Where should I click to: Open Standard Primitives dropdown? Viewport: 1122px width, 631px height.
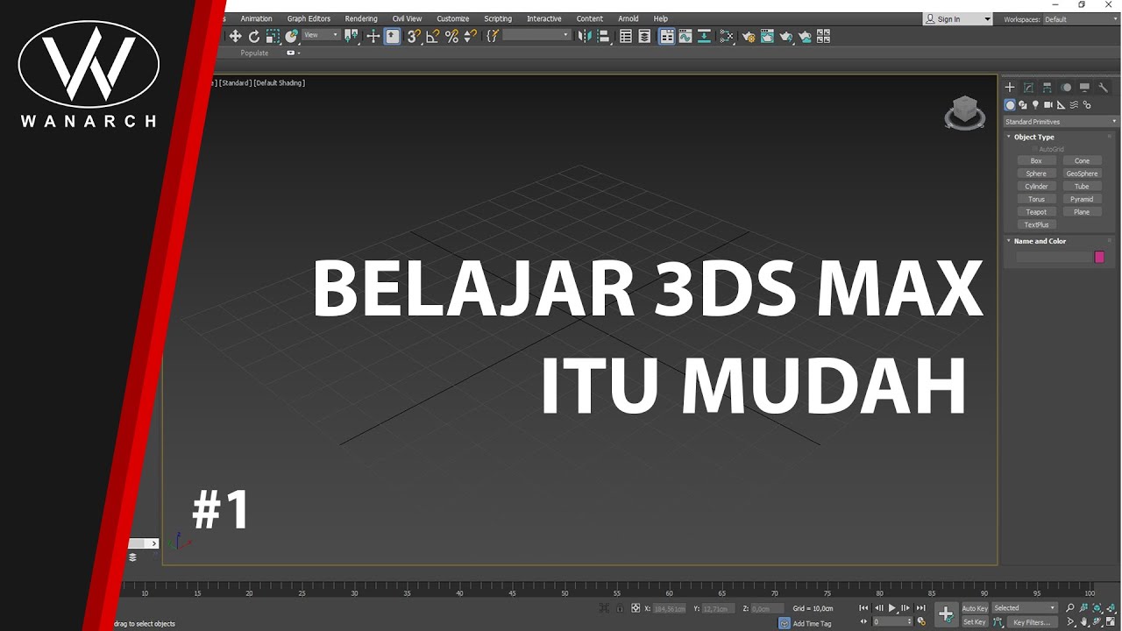pyautogui.click(x=1062, y=122)
